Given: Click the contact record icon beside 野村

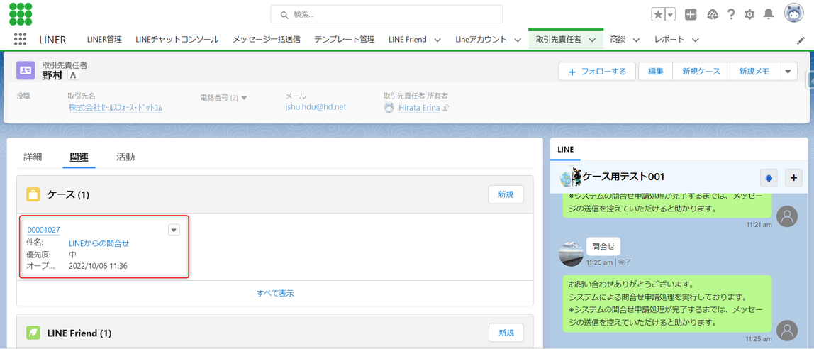Looking at the screenshot, I should [26, 71].
